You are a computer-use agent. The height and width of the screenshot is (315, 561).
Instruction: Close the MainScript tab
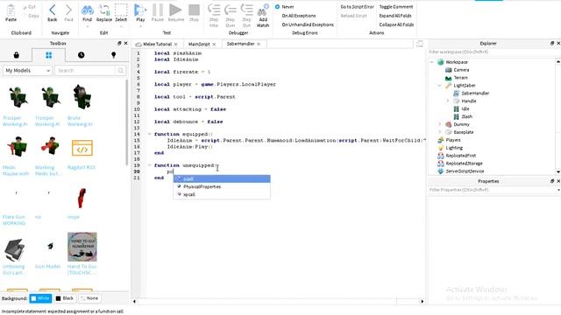tap(214, 45)
